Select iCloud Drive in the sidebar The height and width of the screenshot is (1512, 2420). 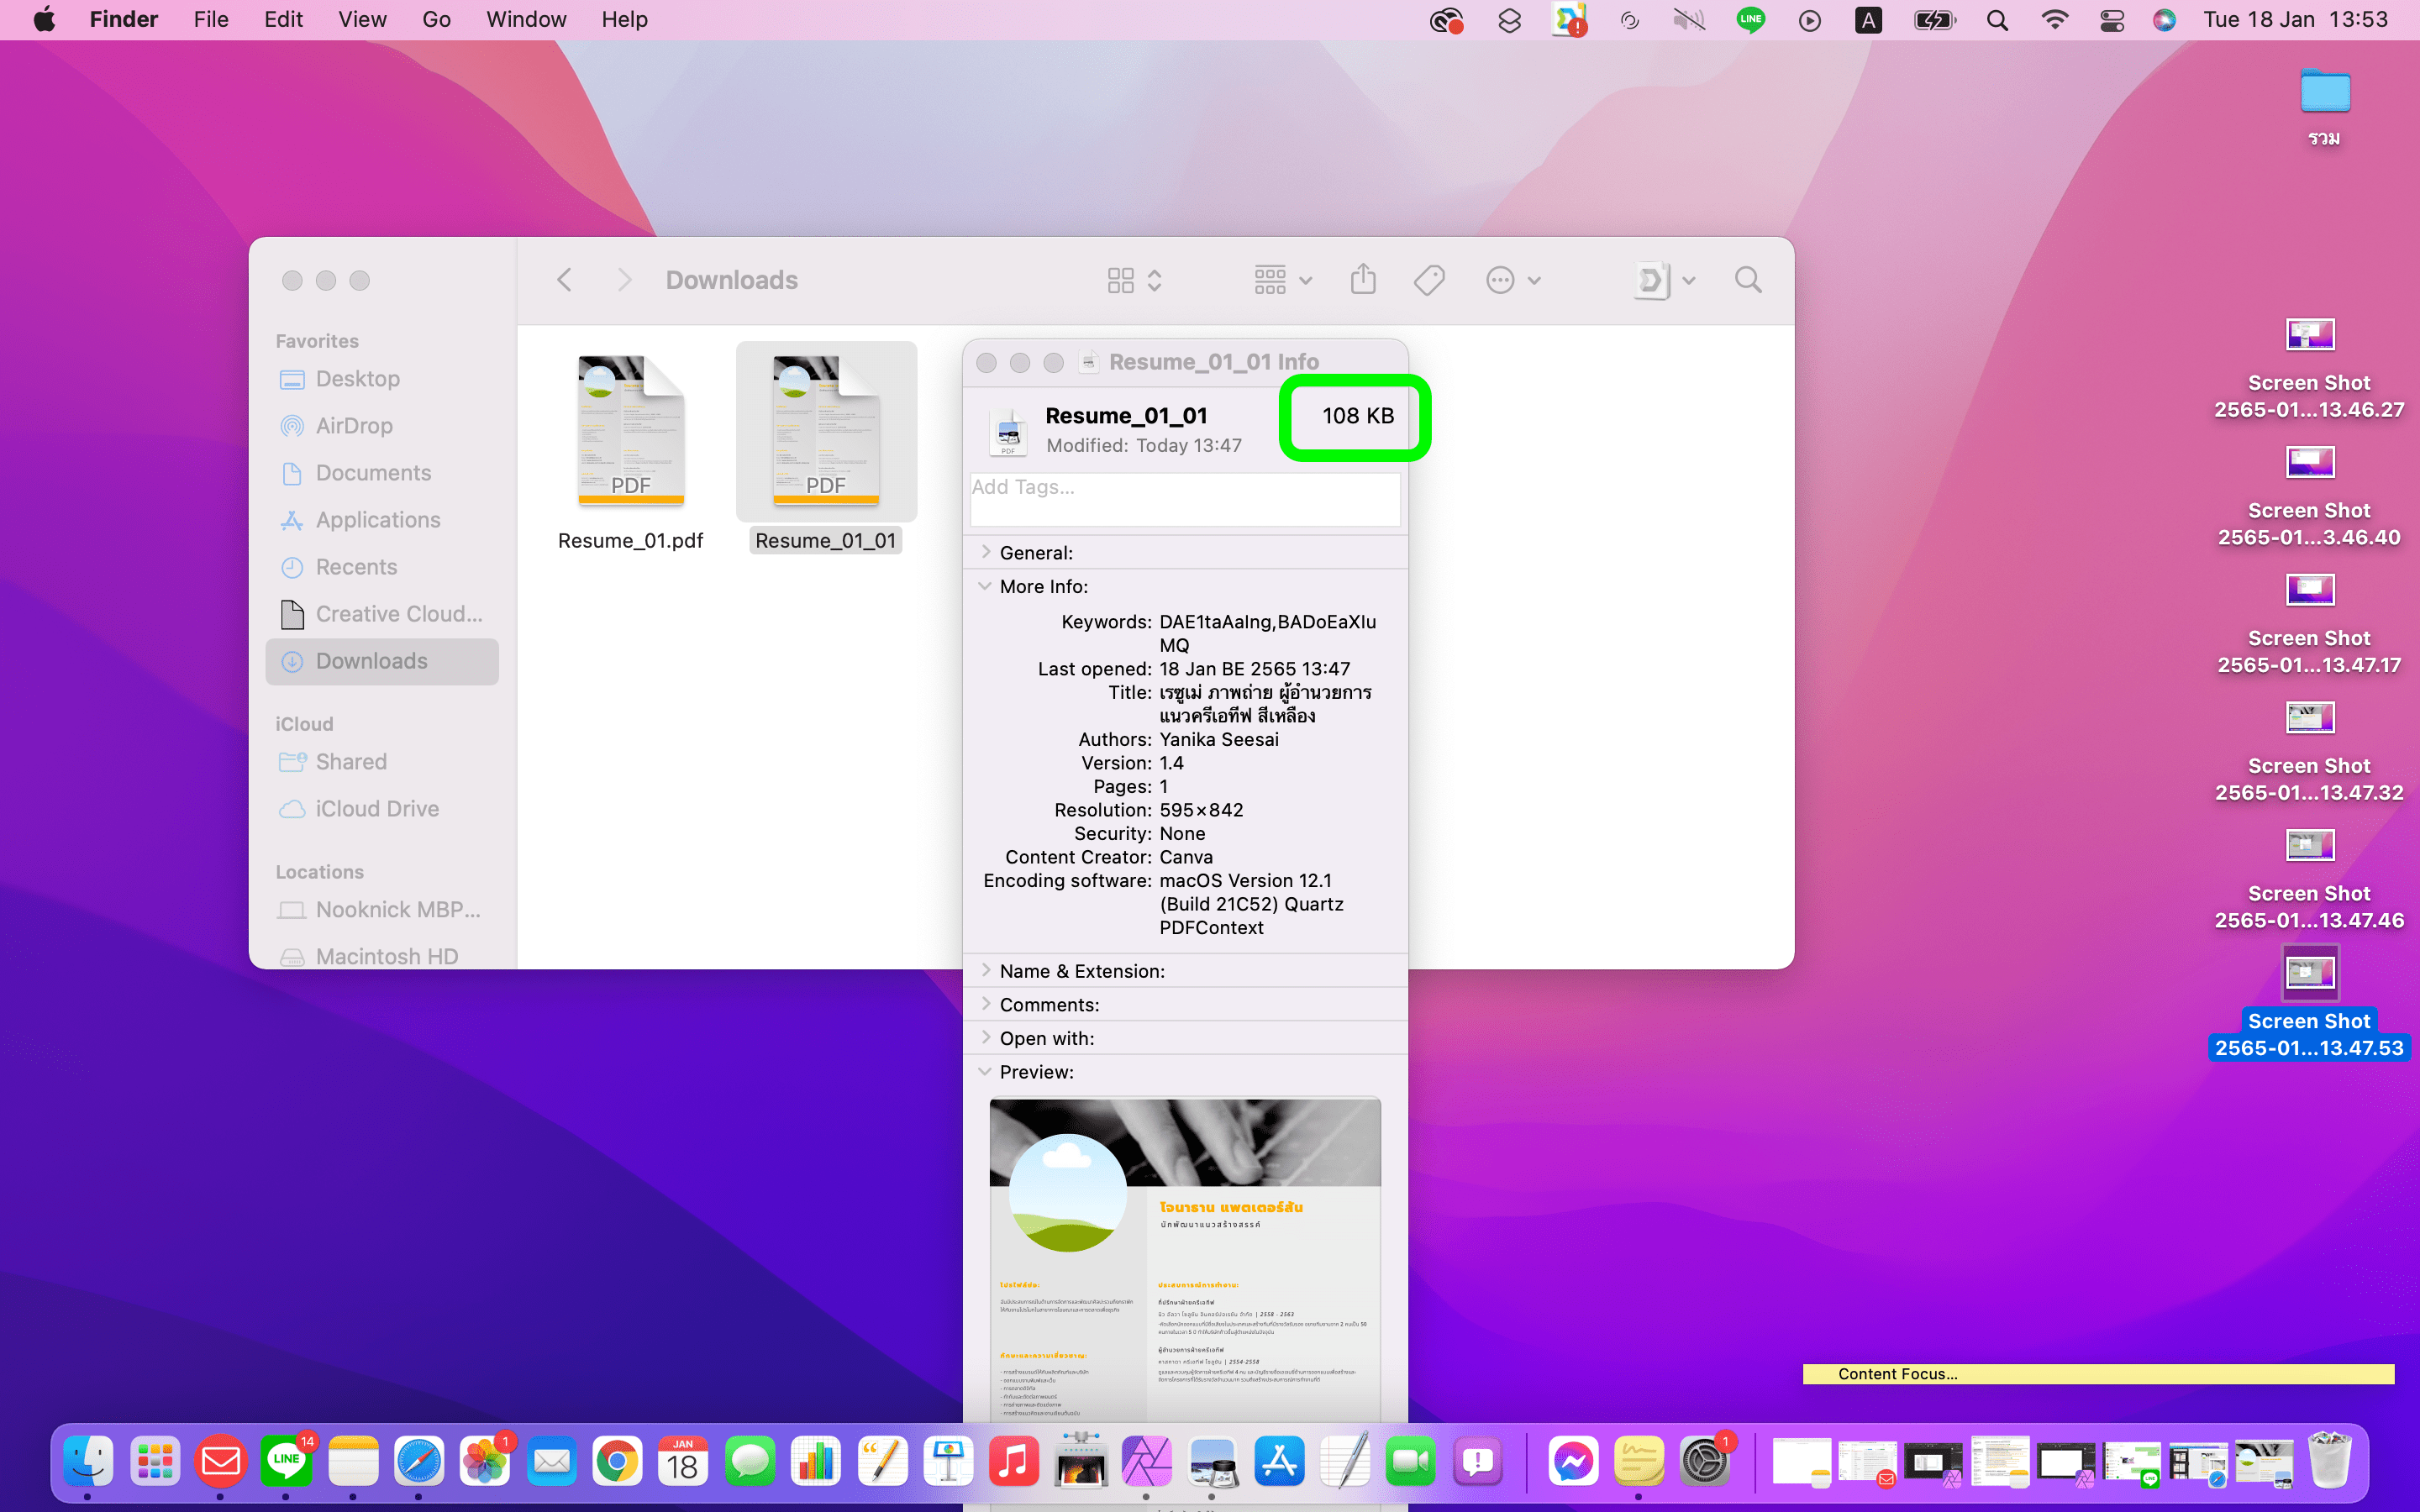point(377,809)
